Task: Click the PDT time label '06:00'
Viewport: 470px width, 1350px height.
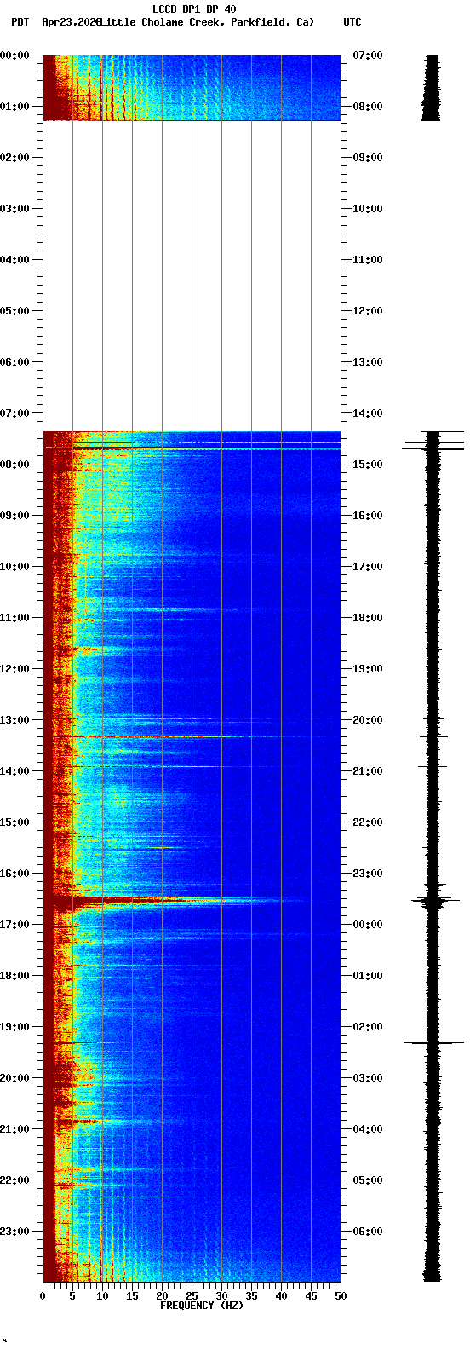Action: click(x=14, y=362)
